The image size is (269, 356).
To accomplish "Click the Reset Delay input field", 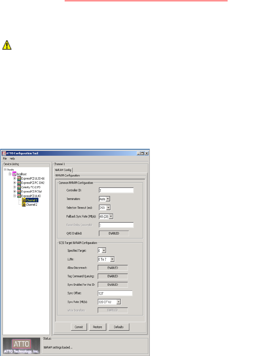I will (116, 225).
